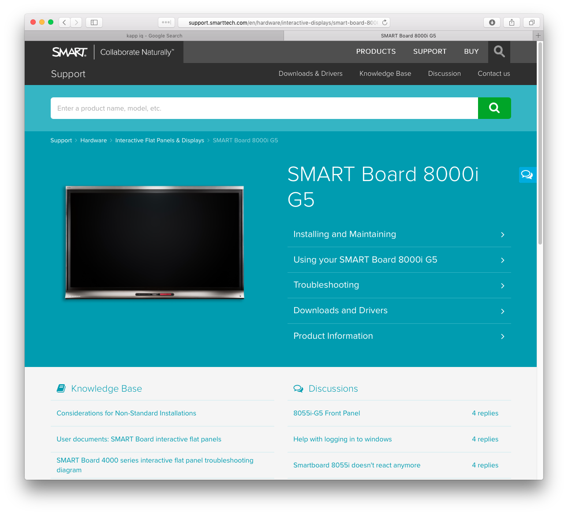Open the 8055i-G5 Front Panel discussion
This screenshot has height=515, width=568.
(326, 413)
